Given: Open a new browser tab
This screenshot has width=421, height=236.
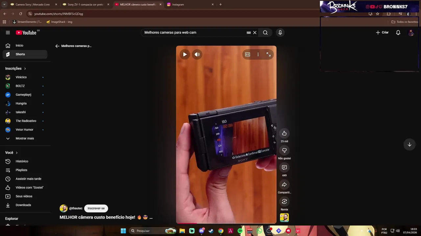Looking at the screenshot, I should (220, 5).
